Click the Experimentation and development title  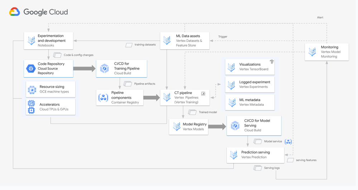pyautogui.click(x=52, y=38)
